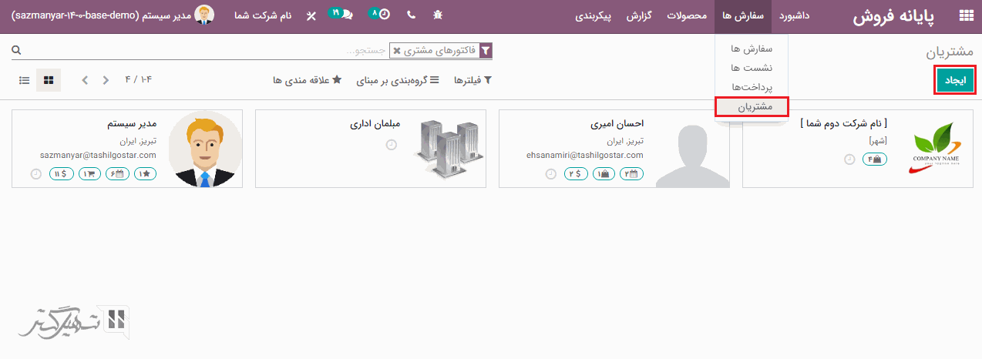Viewport: 982px width, 359px height.
Task: Click the ایجاد create button
Action: point(954,80)
